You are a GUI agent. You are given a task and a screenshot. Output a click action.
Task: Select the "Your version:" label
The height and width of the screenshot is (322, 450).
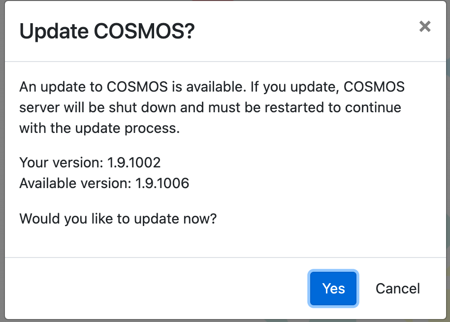point(61,162)
